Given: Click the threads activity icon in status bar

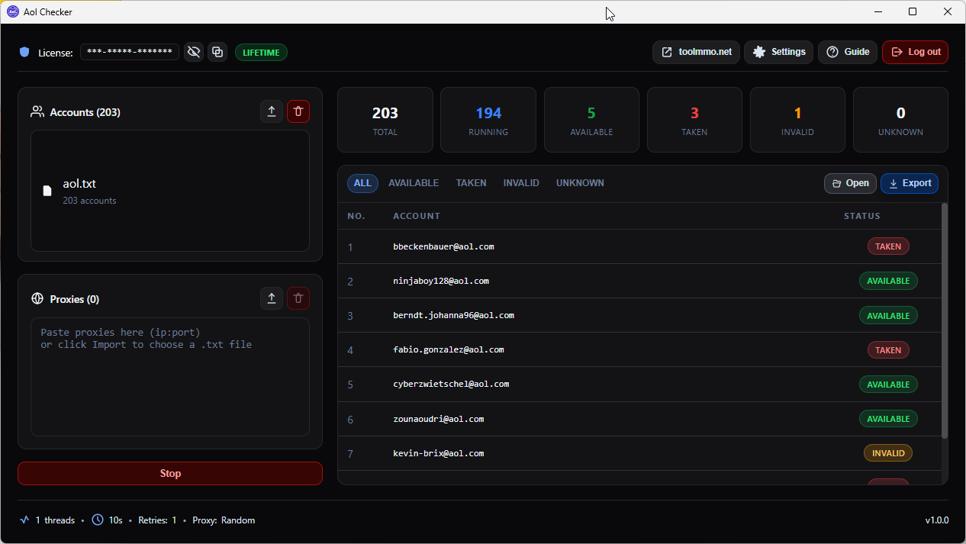Looking at the screenshot, I should pos(24,520).
